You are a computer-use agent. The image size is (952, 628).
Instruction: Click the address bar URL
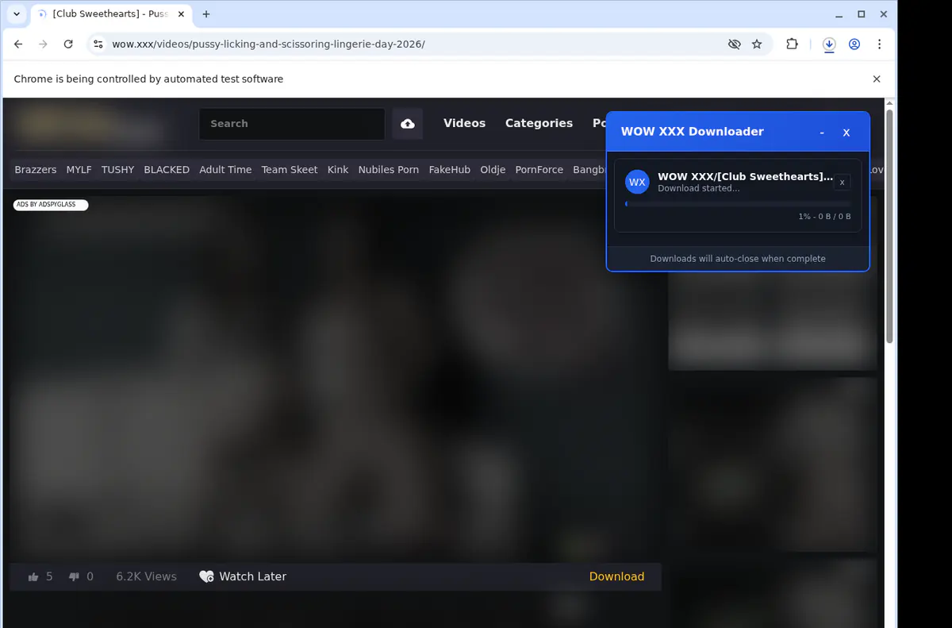pyautogui.click(x=268, y=44)
